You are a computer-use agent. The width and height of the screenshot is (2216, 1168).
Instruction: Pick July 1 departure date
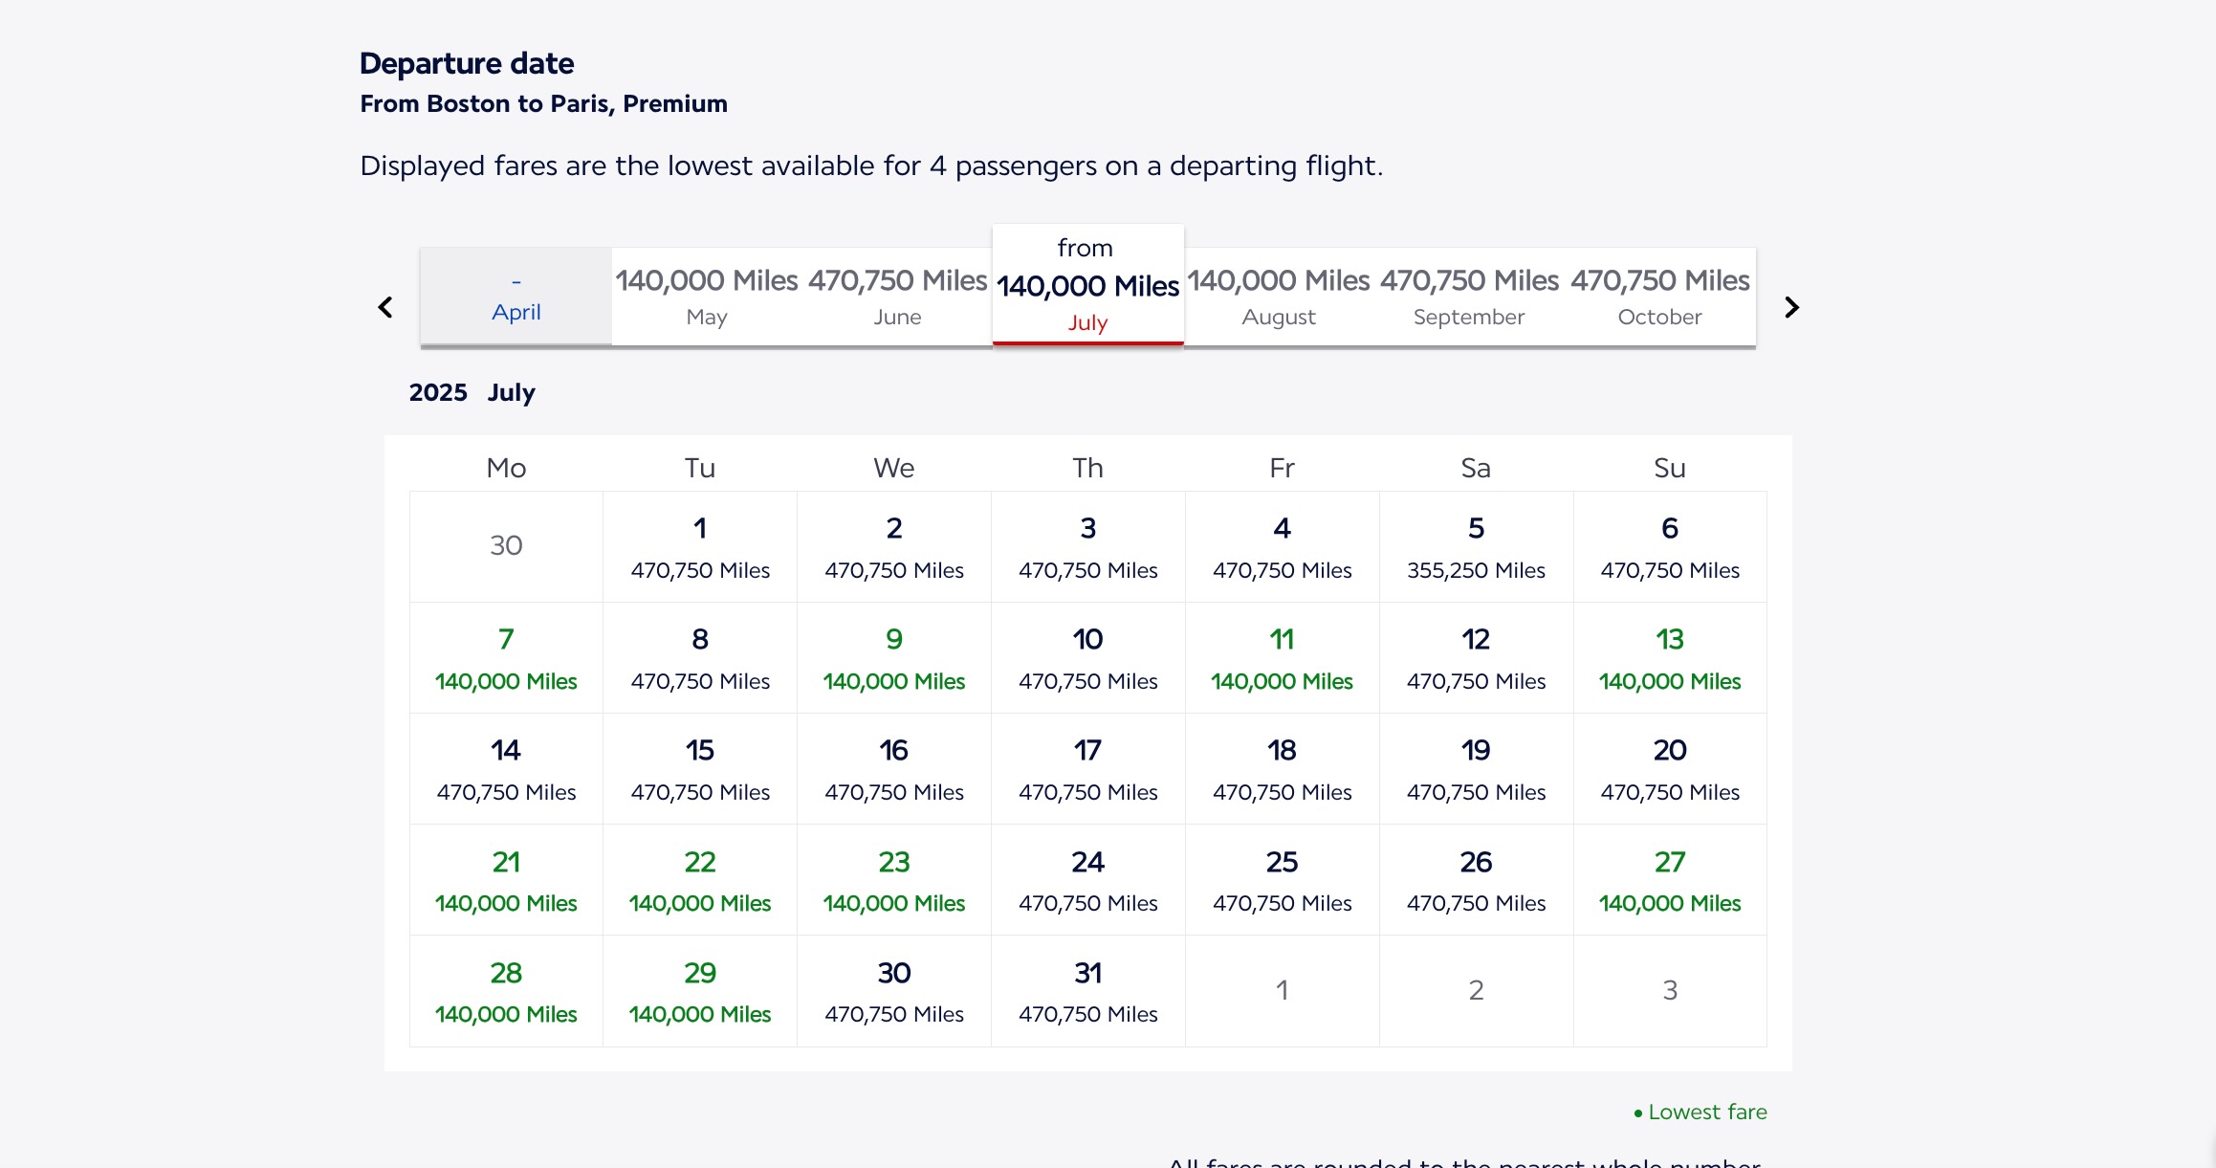pyautogui.click(x=700, y=547)
